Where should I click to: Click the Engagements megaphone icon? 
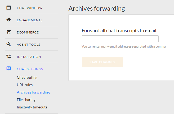pos(9,20)
